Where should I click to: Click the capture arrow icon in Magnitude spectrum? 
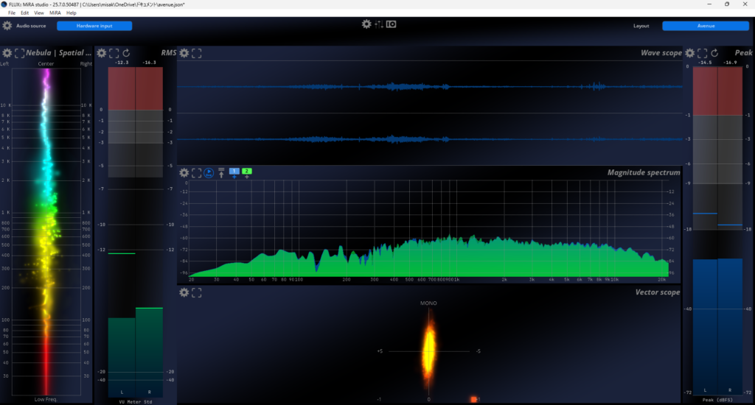click(220, 173)
